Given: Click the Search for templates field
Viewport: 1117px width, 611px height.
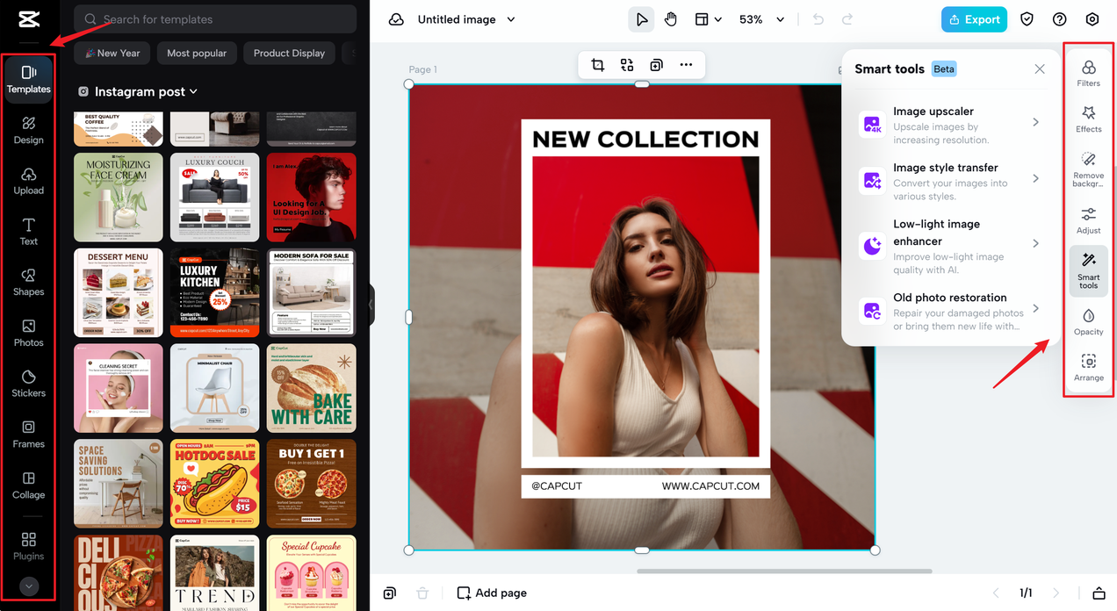Looking at the screenshot, I should tap(215, 19).
